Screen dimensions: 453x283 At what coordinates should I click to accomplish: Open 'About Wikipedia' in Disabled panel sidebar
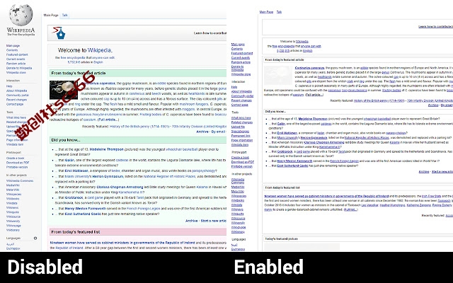(17, 91)
